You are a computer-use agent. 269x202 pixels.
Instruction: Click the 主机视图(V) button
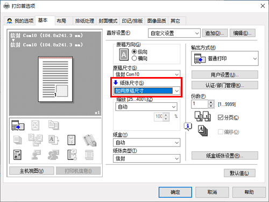[32, 171]
